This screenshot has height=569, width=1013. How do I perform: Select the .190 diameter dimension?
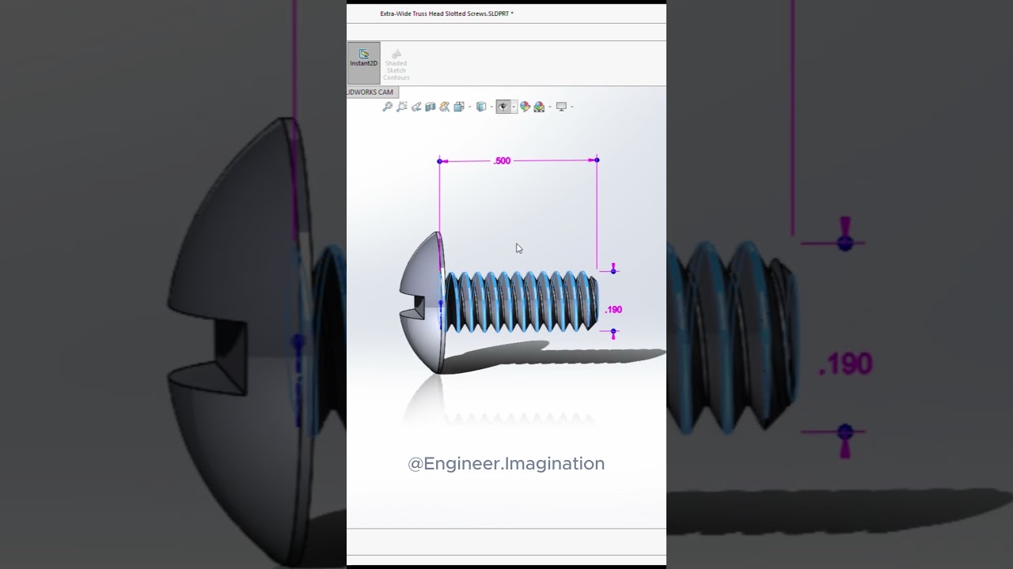click(614, 310)
